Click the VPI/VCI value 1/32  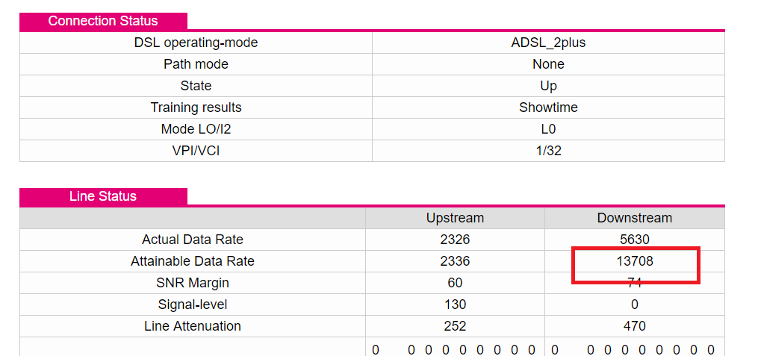point(548,151)
